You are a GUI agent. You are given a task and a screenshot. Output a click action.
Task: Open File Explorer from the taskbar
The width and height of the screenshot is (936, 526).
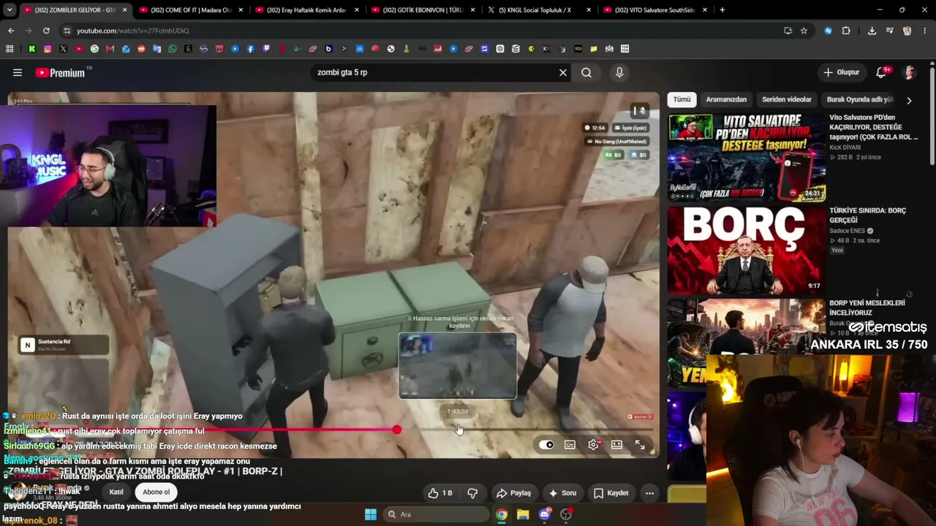pyautogui.click(x=523, y=514)
